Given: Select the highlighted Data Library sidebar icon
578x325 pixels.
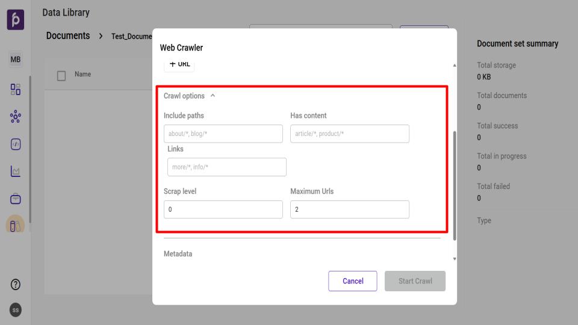Looking at the screenshot, I should click(16, 225).
